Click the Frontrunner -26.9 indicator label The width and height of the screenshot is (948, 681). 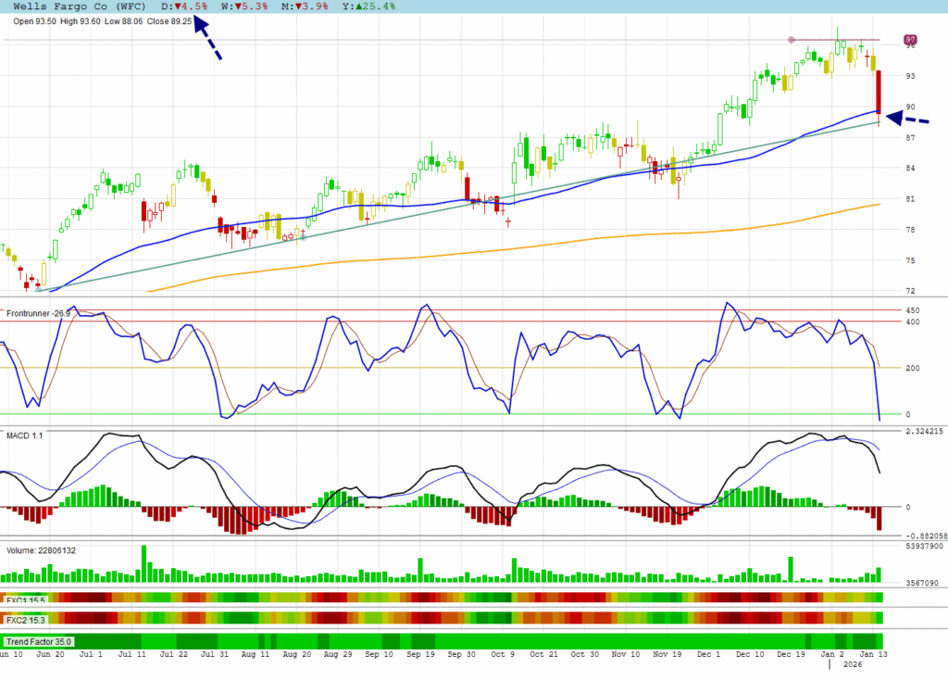[39, 314]
